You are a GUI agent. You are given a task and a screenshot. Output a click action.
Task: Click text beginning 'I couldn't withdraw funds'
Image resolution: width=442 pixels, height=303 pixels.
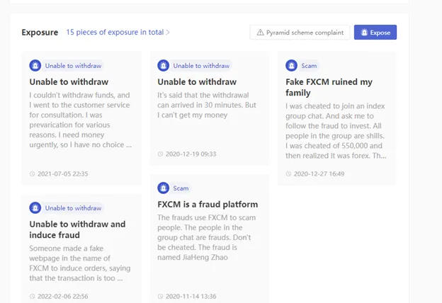point(81,120)
